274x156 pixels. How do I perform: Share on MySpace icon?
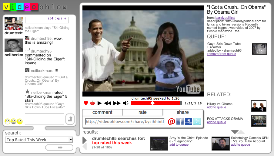click(x=189, y=121)
